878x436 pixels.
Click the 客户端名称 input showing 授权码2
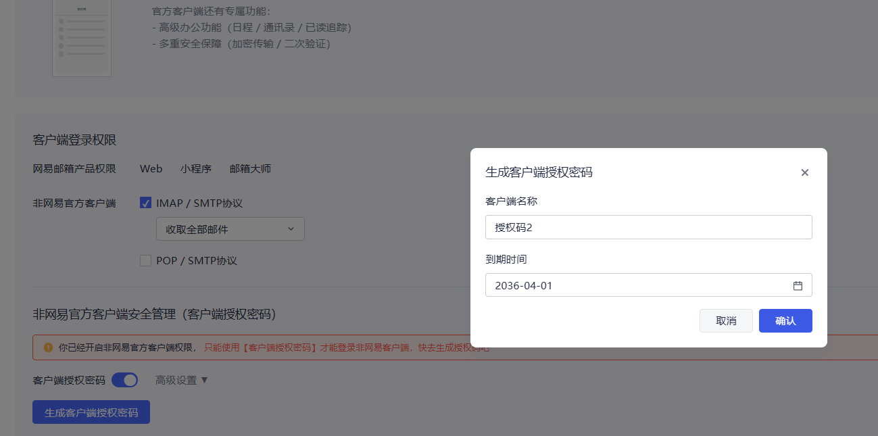[x=648, y=227]
